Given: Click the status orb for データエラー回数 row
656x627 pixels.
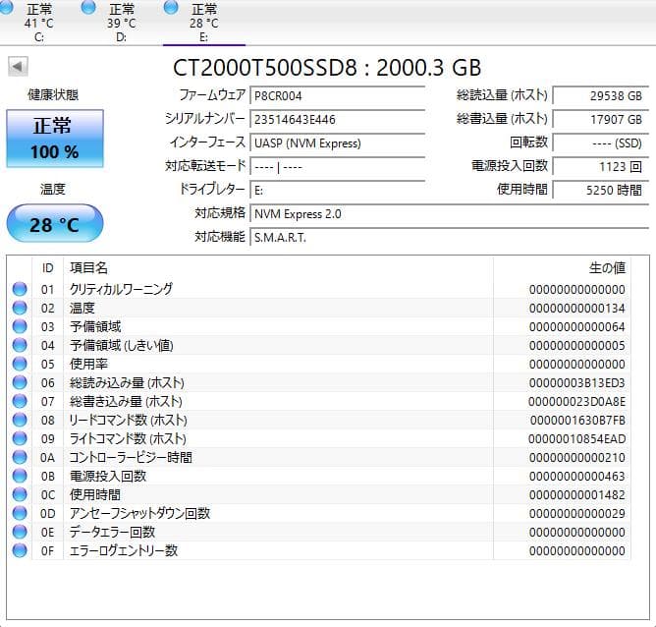Looking at the screenshot, I should click(x=20, y=532).
